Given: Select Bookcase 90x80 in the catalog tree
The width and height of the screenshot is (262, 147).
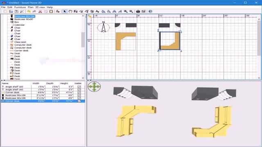Looking at the screenshot, I should (x=24, y=19).
